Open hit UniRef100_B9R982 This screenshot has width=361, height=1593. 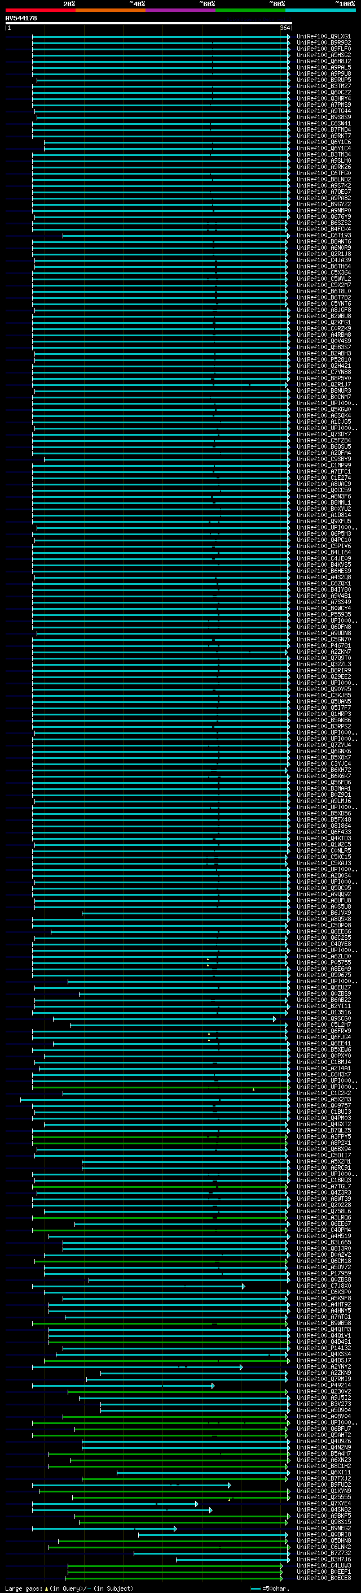tap(323, 43)
